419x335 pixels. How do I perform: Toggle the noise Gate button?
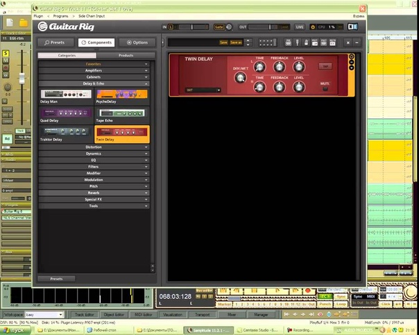click(x=219, y=27)
